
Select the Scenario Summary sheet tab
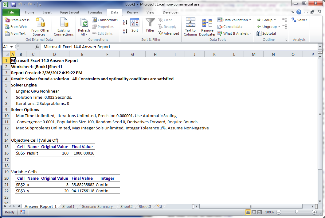tap(97, 206)
